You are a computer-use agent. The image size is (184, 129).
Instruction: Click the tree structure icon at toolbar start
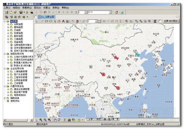pos(7,12)
